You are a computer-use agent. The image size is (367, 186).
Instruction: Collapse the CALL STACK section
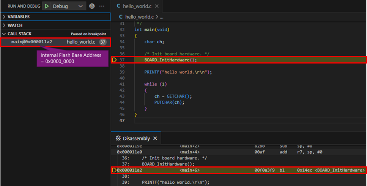pos(4,34)
